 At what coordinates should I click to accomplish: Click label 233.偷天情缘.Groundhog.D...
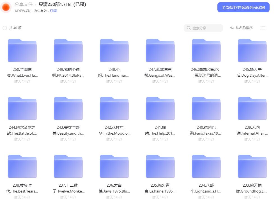252,188
